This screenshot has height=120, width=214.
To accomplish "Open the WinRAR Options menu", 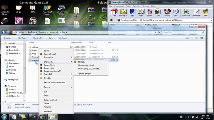I will tap(146, 6).
